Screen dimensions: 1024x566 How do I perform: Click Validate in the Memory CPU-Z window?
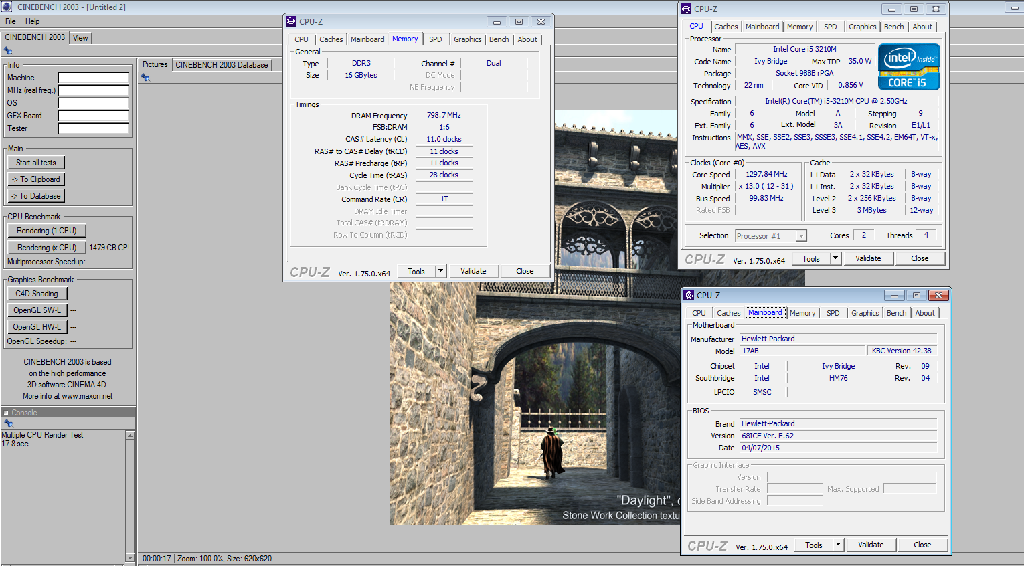pyautogui.click(x=473, y=271)
